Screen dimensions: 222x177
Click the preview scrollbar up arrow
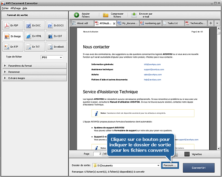coord(219,28)
